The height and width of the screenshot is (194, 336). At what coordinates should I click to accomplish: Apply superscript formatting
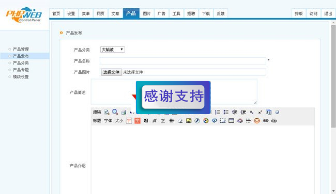[x=260, y=112]
